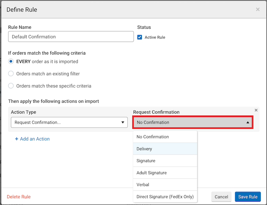Click the Cancel button

[221, 197]
